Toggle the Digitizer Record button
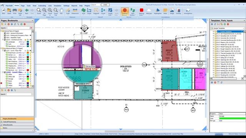 pyautogui.click(x=125, y=12)
